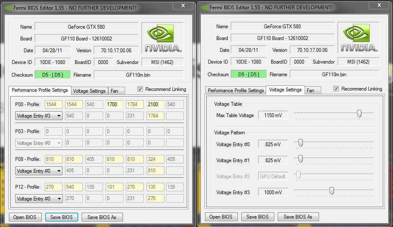Open the P00 profile Voltage Entry #3 dropdown
This screenshot has height=227, width=393.
click(x=39, y=116)
